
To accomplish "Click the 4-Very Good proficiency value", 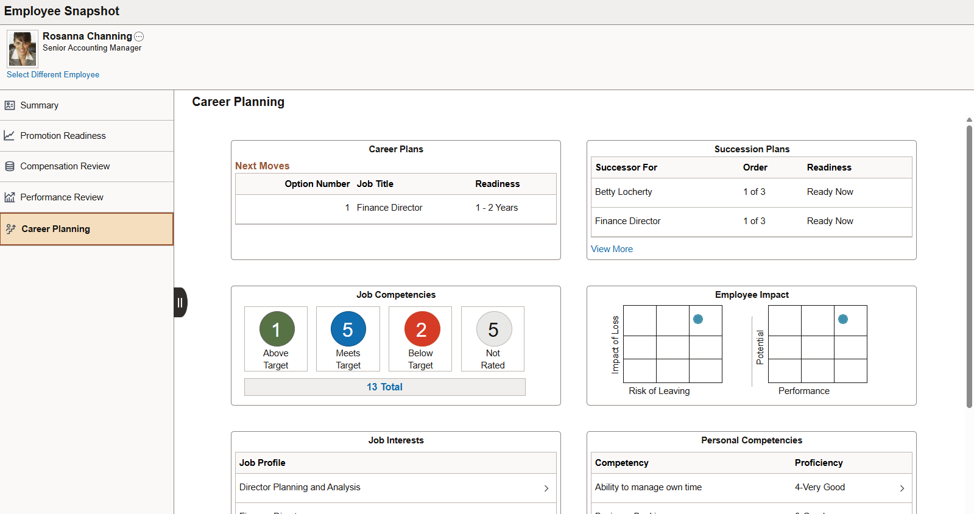I will (x=819, y=487).
